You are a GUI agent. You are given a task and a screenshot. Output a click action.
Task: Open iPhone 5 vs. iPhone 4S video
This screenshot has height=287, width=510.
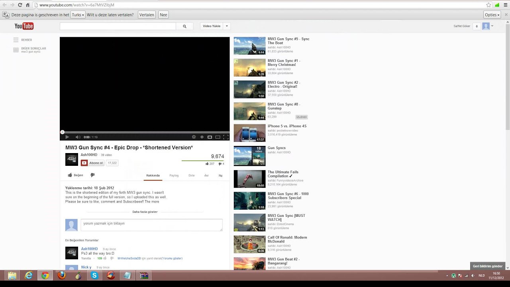[x=287, y=126]
